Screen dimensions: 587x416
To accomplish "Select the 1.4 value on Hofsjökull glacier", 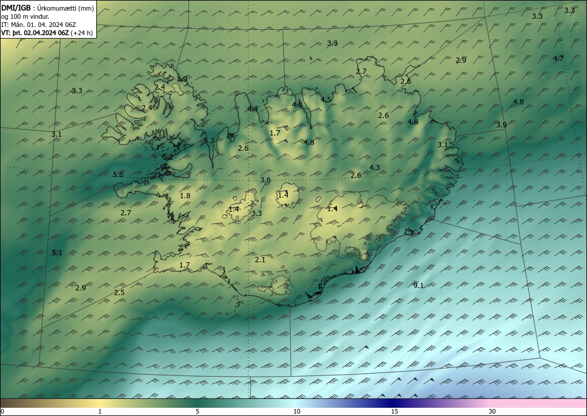I will tap(283, 195).
